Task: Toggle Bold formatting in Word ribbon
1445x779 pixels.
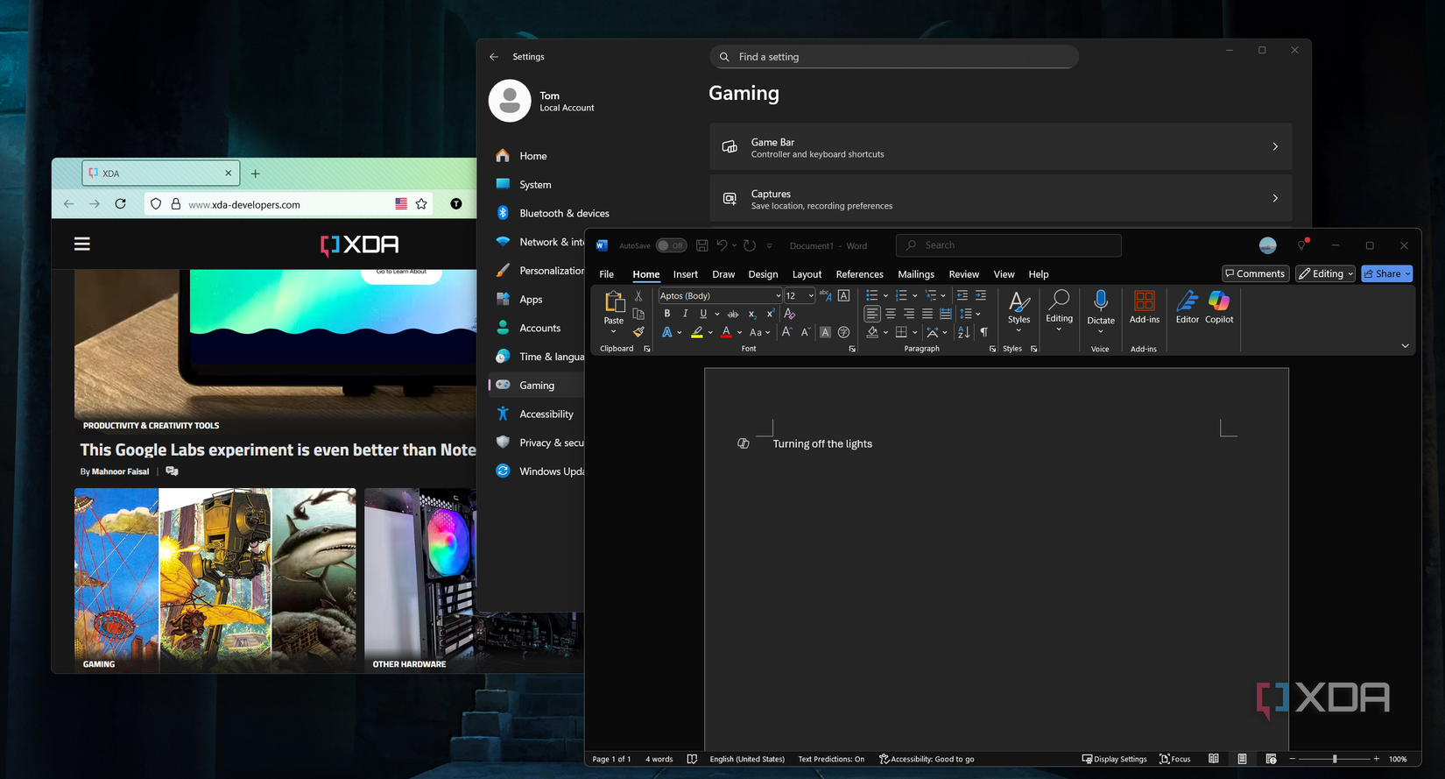Action: [667, 314]
